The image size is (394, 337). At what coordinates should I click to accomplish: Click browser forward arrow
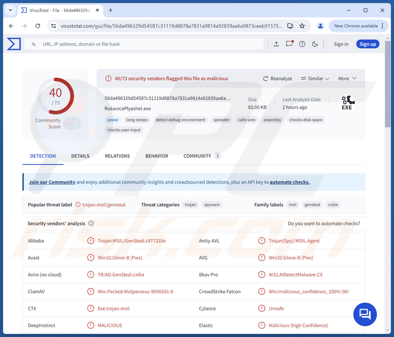(x=24, y=26)
